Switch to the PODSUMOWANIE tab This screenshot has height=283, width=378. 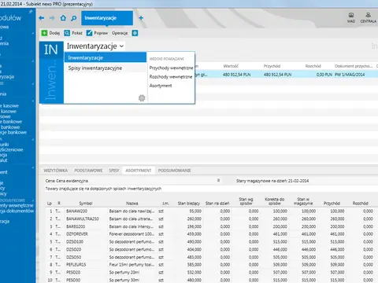(174, 171)
